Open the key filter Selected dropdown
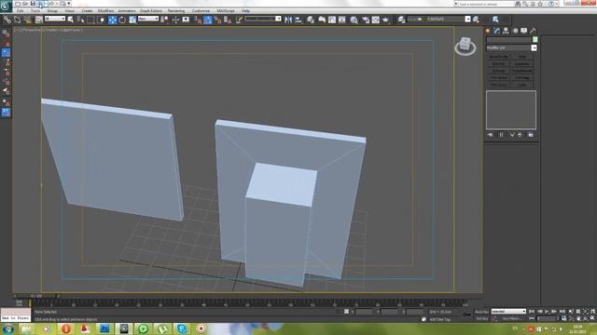 click(508, 312)
